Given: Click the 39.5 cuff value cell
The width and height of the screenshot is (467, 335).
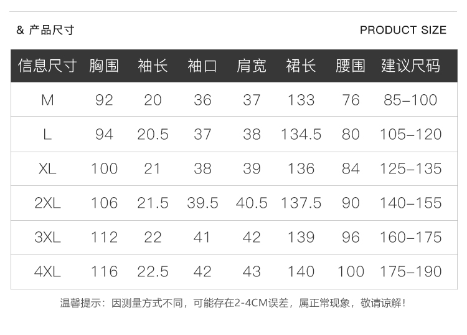Looking at the screenshot, I should tap(202, 203).
